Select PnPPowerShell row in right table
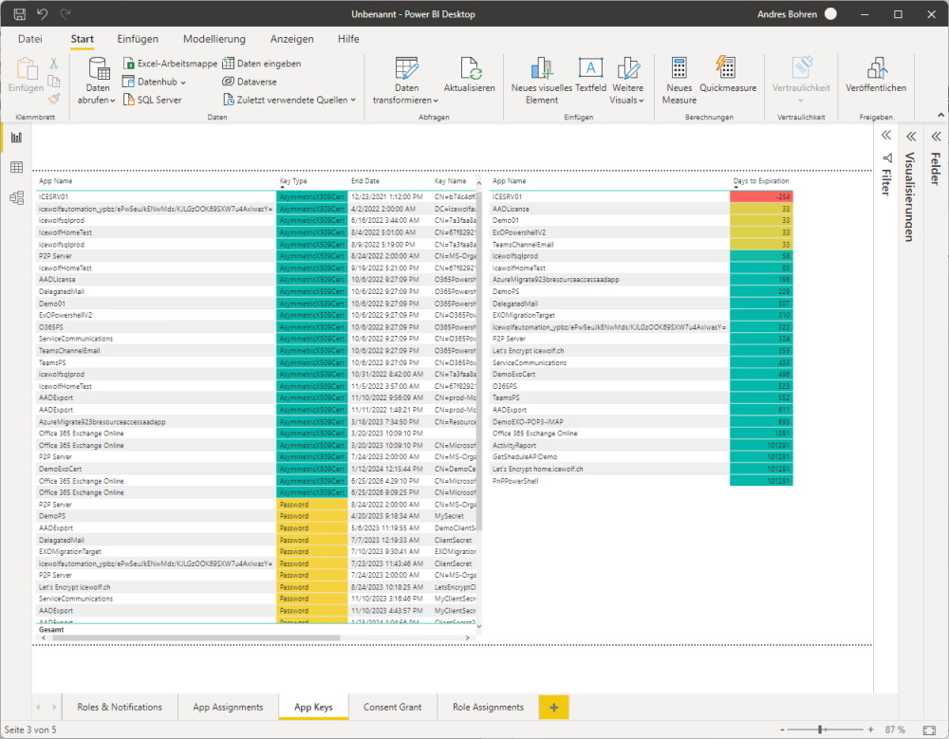The width and height of the screenshot is (949, 739). (641, 481)
